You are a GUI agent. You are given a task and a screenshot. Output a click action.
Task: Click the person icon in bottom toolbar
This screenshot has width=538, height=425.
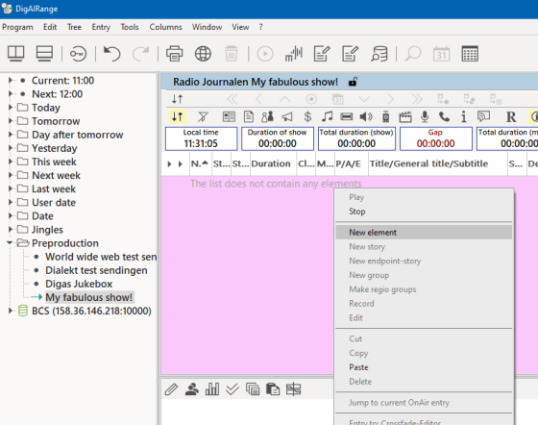point(192,389)
